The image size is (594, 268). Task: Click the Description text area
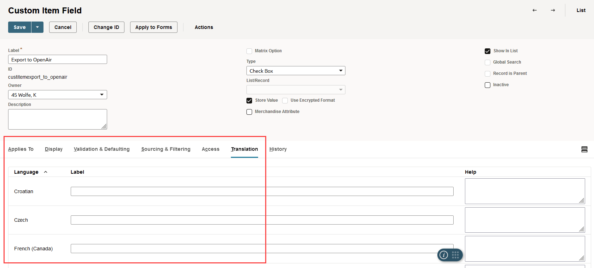pos(58,119)
